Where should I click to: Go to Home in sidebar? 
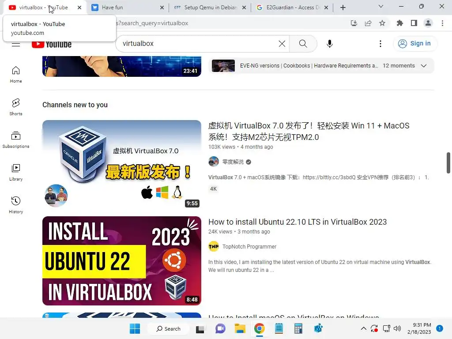click(x=16, y=74)
